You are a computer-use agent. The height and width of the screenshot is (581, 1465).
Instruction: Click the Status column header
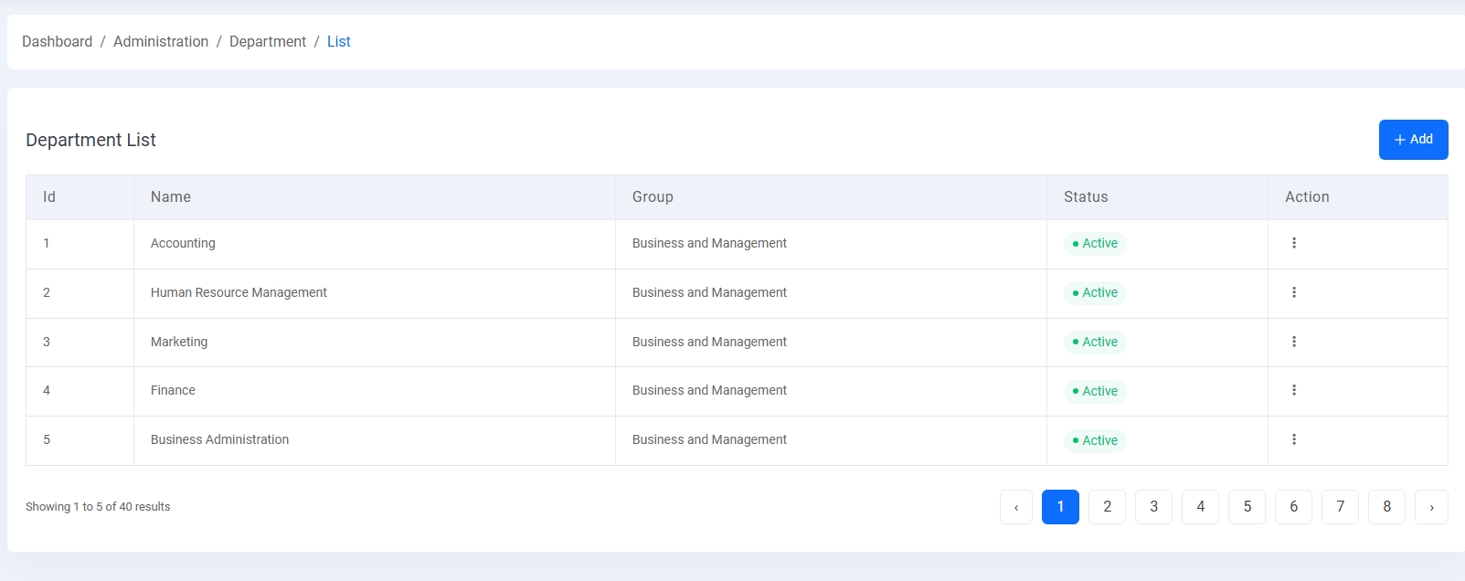pos(1086,197)
